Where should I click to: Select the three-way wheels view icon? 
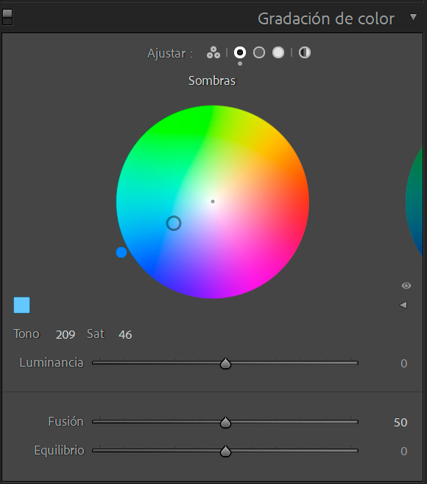coord(213,52)
